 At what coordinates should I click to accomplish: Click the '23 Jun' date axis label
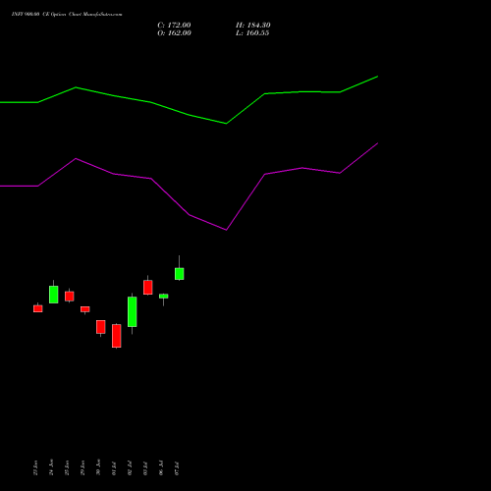click(35, 467)
